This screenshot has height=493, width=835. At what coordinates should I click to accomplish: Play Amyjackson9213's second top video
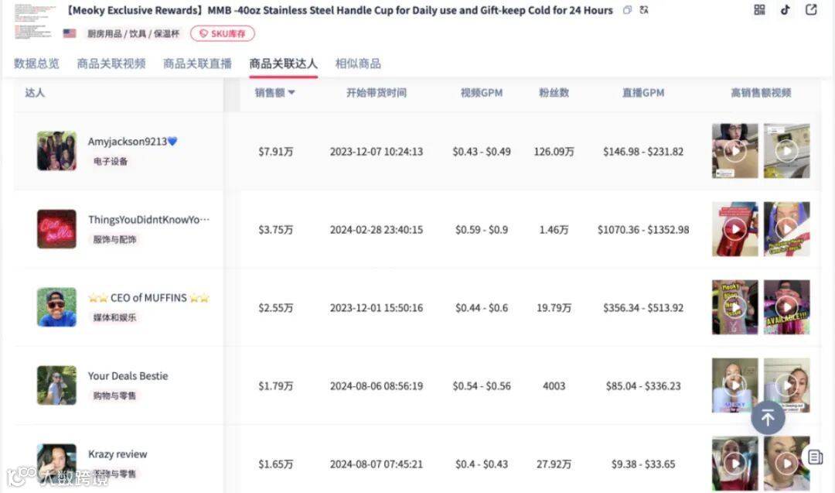786,151
